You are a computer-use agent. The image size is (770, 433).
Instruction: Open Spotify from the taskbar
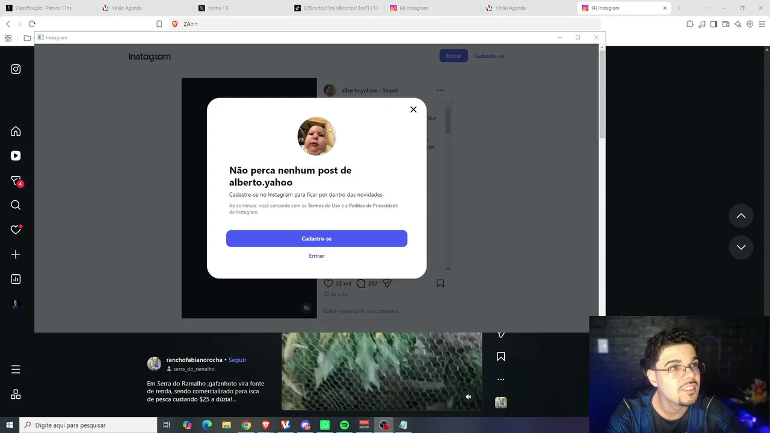(x=344, y=425)
